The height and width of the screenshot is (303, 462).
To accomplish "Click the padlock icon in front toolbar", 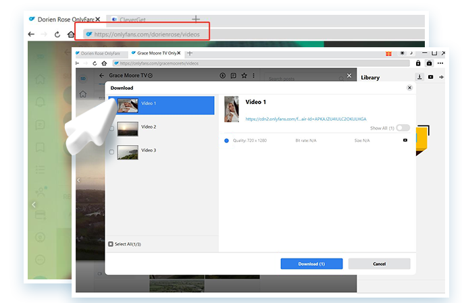I will point(418,63).
